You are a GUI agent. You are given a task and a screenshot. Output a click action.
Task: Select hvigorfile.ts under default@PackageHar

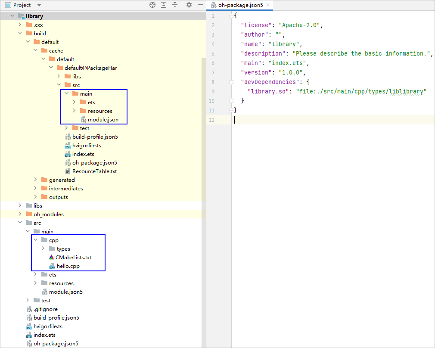87,145
